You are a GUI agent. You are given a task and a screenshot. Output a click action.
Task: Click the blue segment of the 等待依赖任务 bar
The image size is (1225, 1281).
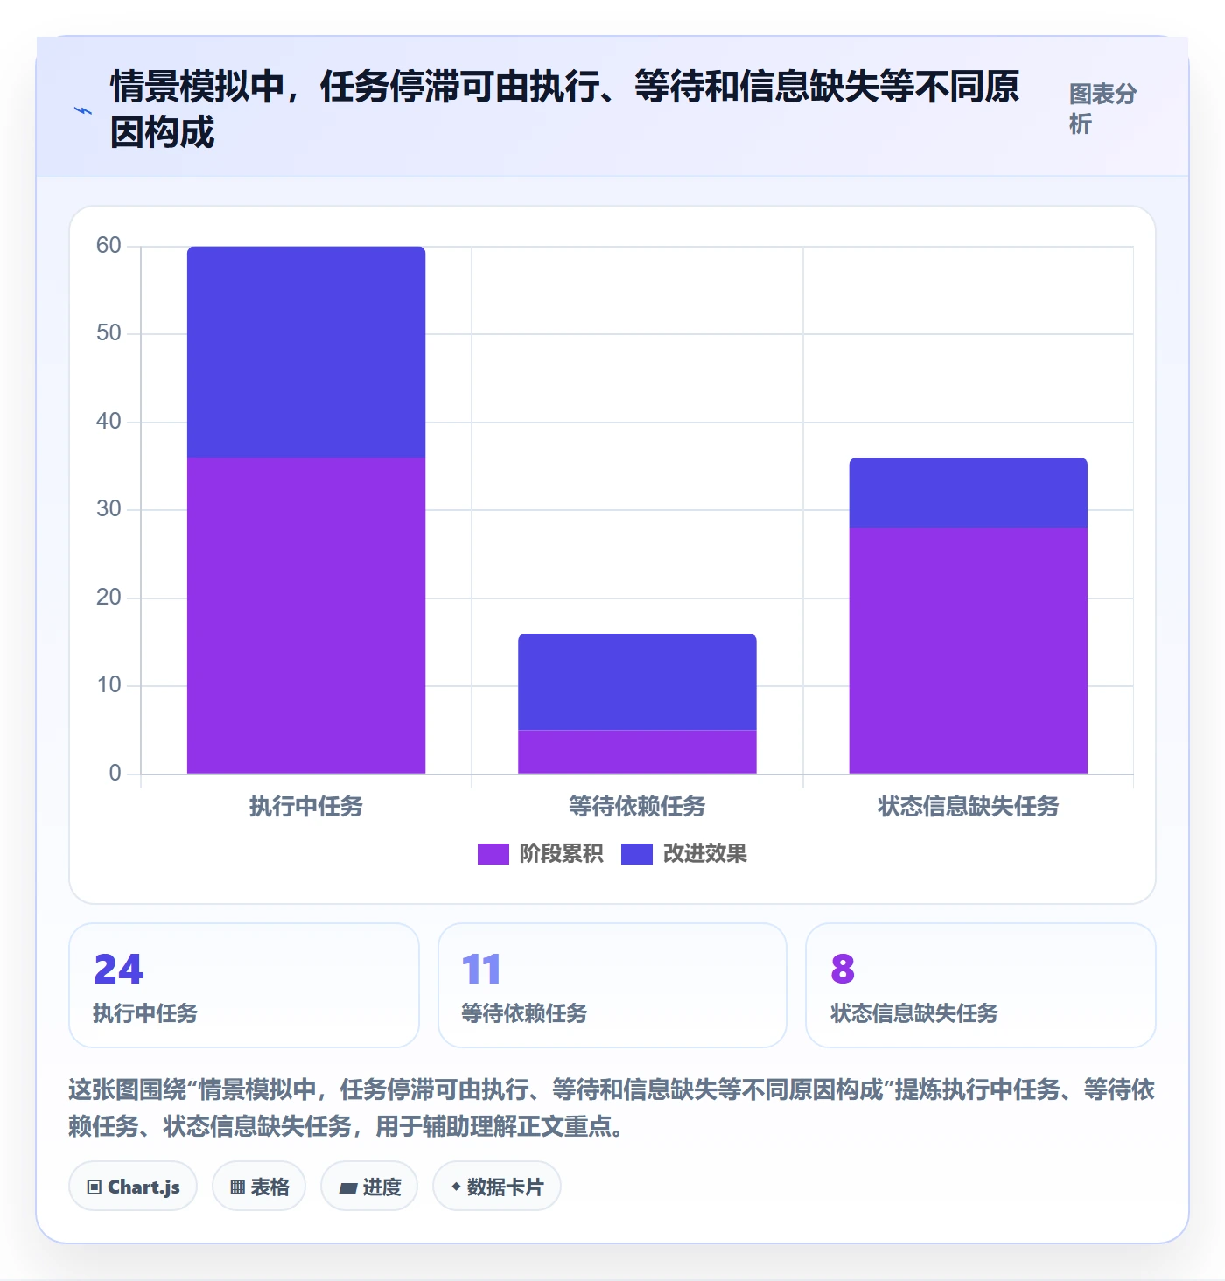637,682
